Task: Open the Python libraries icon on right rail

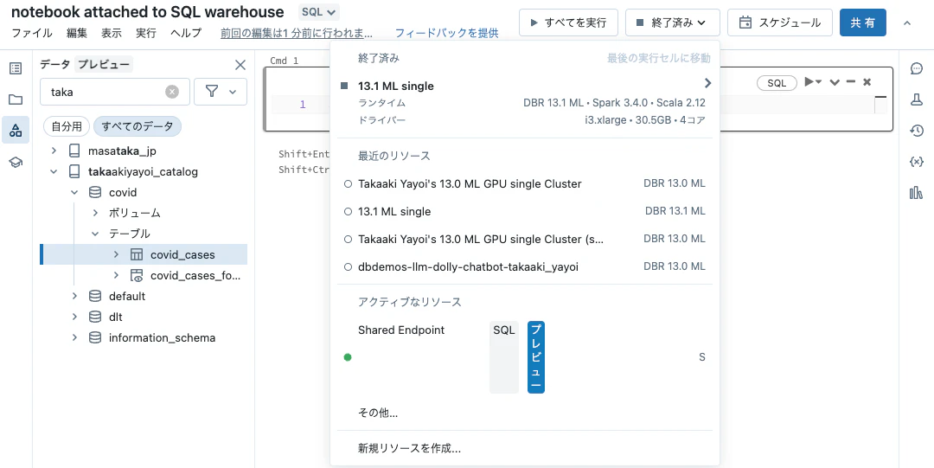Action: coord(917,192)
